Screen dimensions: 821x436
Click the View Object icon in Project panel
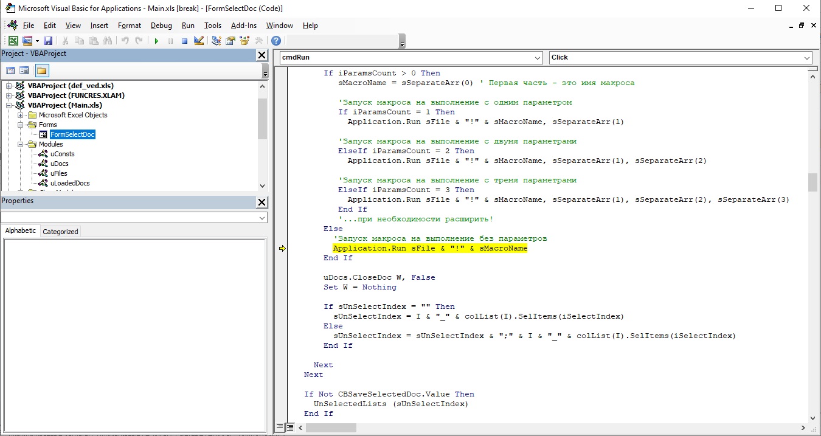(24, 71)
